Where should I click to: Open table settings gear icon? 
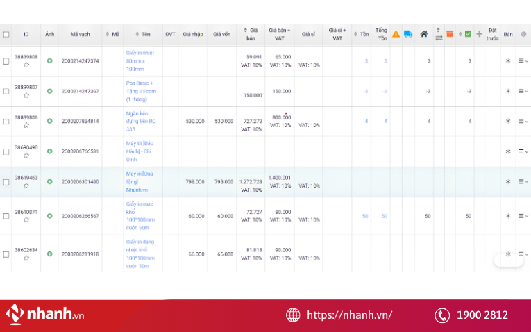[x=523, y=34]
